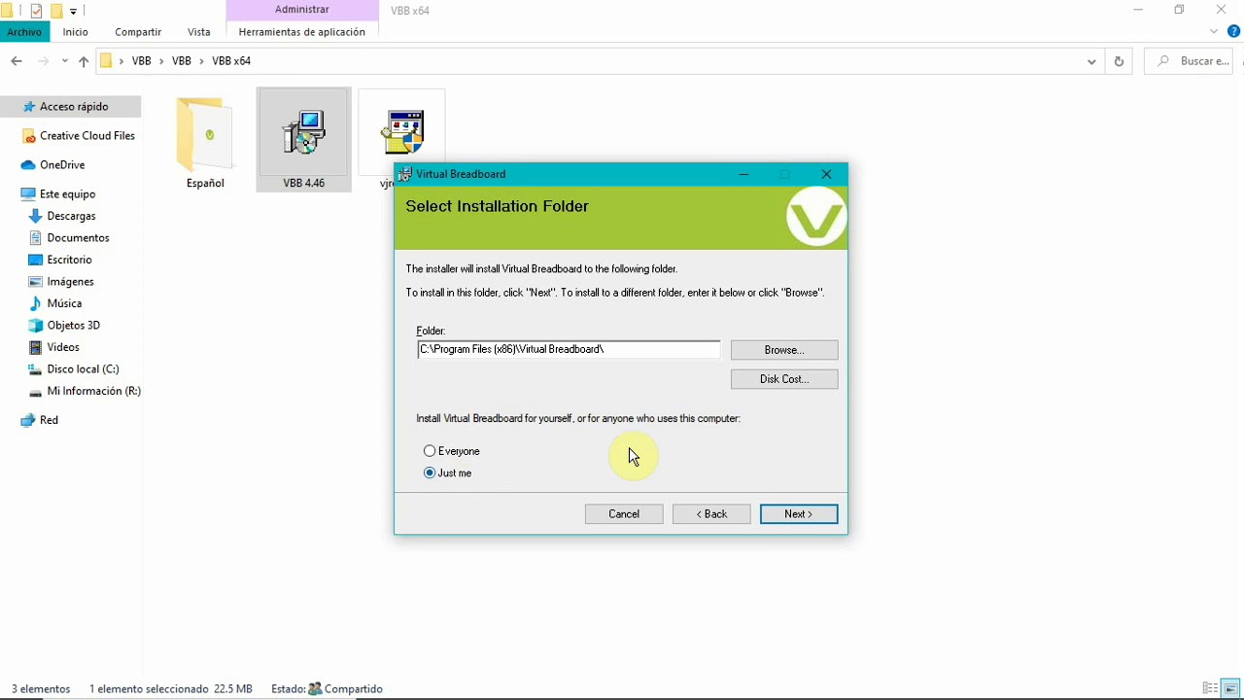Click the Virtual Breadboard title bar icon

405,174
